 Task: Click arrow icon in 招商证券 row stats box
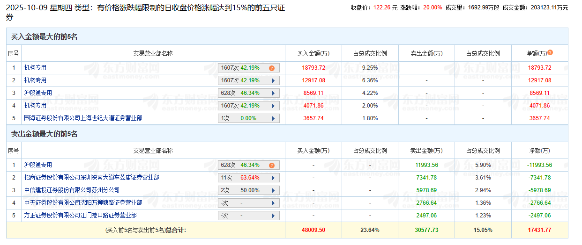[x=273, y=178]
